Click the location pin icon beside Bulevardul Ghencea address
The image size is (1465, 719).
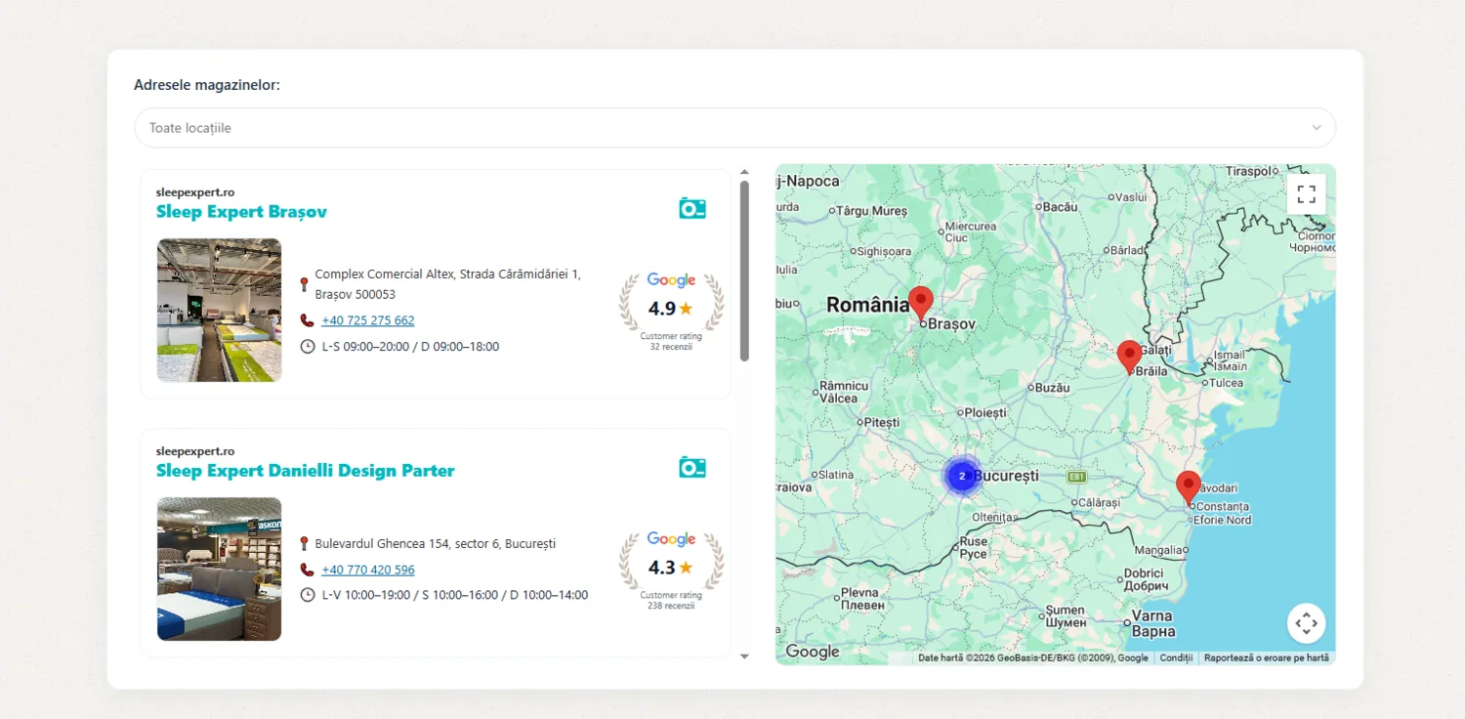[x=304, y=543]
